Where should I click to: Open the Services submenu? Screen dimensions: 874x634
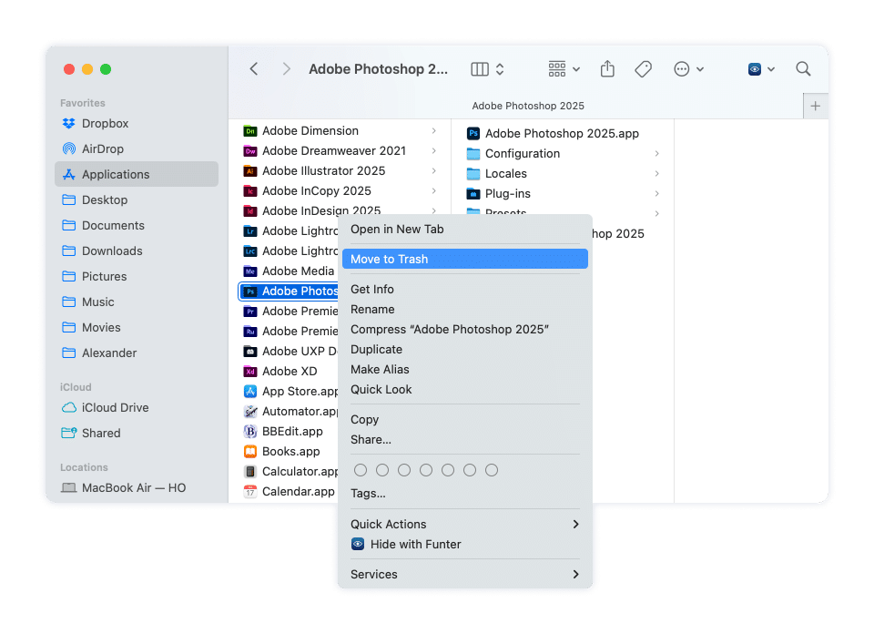(465, 575)
